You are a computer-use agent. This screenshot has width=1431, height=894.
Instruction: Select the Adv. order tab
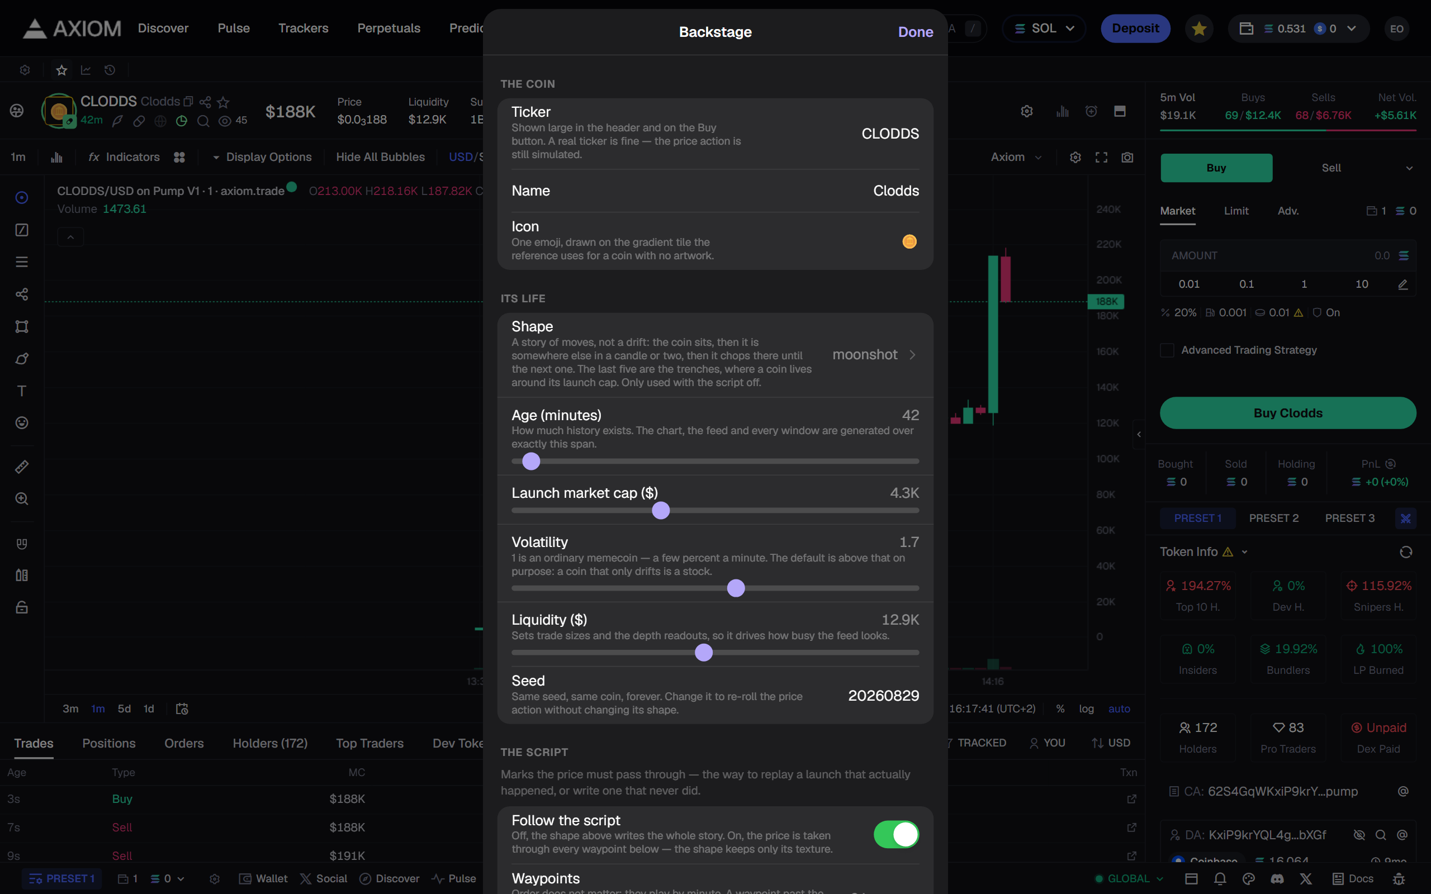point(1288,211)
